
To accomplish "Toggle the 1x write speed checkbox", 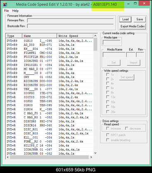I will [x=108, y=75].
